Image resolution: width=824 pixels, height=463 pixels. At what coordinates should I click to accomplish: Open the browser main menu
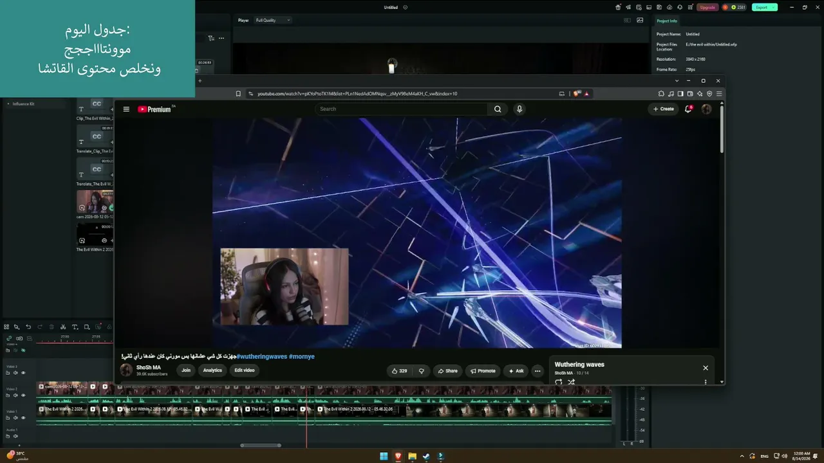point(719,94)
